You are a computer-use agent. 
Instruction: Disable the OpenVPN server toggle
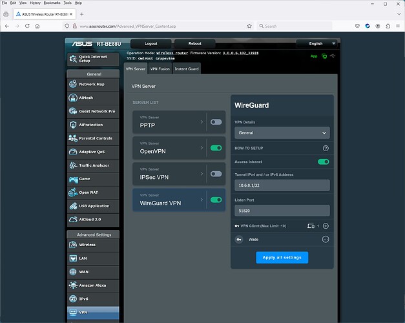216,148
